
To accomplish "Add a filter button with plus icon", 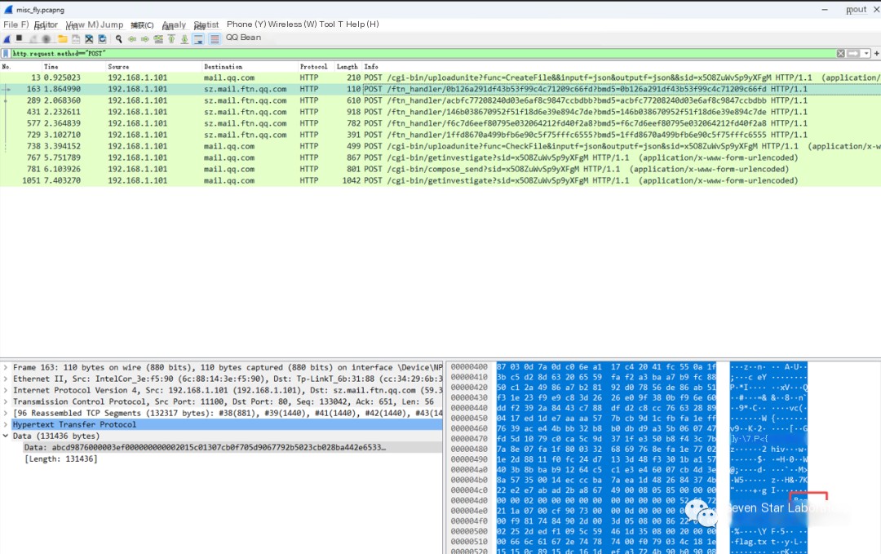I will coord(876,53).
